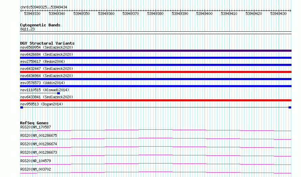Click the small blue block of nsv1110515

click(59, 93)
